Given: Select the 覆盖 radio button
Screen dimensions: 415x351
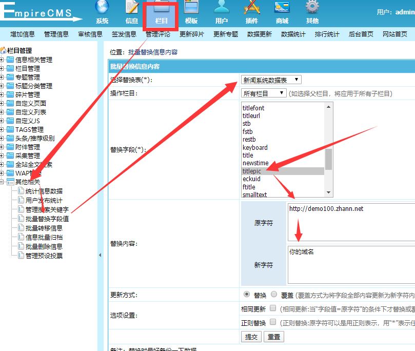Looking at the screenshot, I should (274, 295).
